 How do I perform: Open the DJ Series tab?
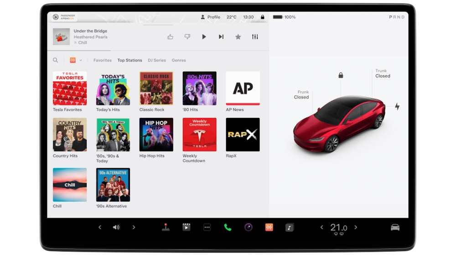[157, 60]
